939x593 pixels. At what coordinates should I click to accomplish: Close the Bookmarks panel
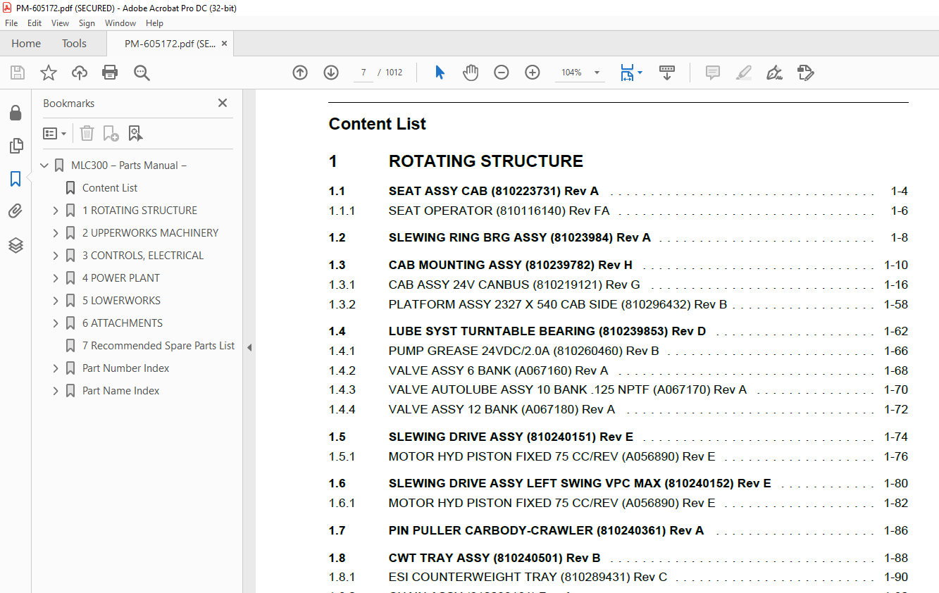(223, 103)
